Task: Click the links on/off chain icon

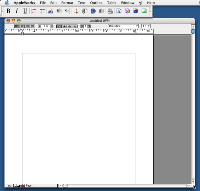Action: [102, 11]
